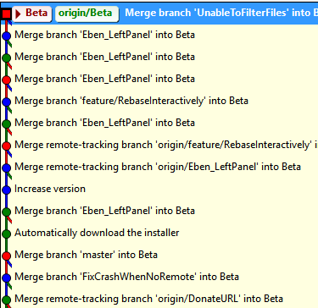Click green node beside 'origin/DonateURL' merge
This screenshot has width=318, height=308.
point(6,300)
